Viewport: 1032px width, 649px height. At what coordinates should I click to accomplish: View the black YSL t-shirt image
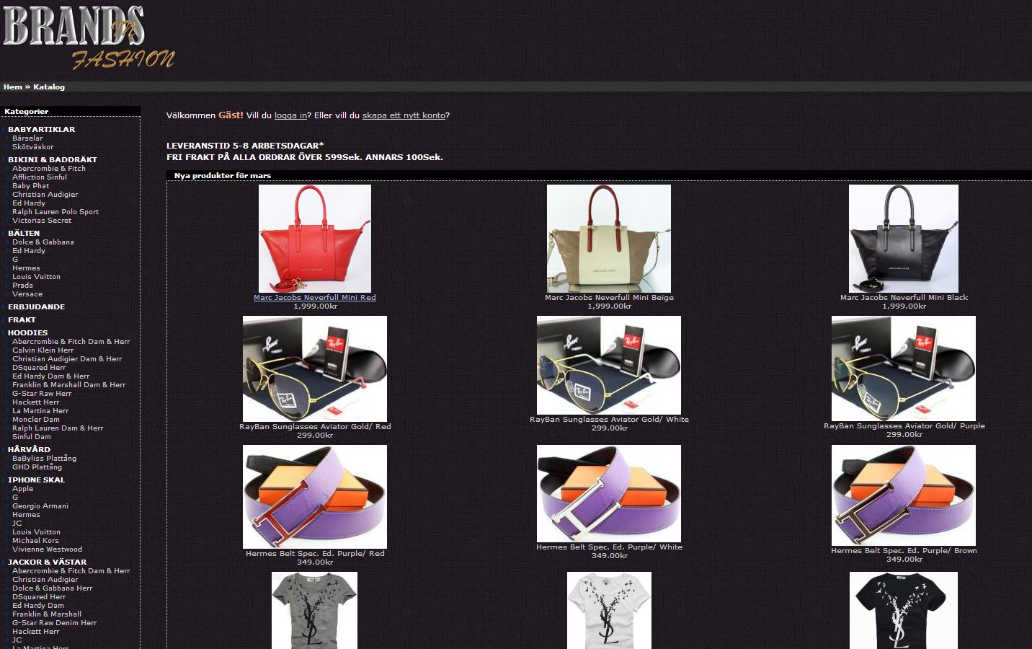click(903, 610)
